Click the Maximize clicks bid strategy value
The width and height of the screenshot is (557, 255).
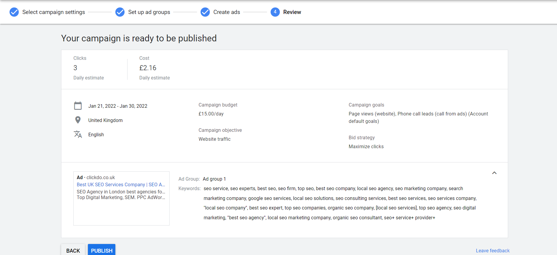coord(366,146)
